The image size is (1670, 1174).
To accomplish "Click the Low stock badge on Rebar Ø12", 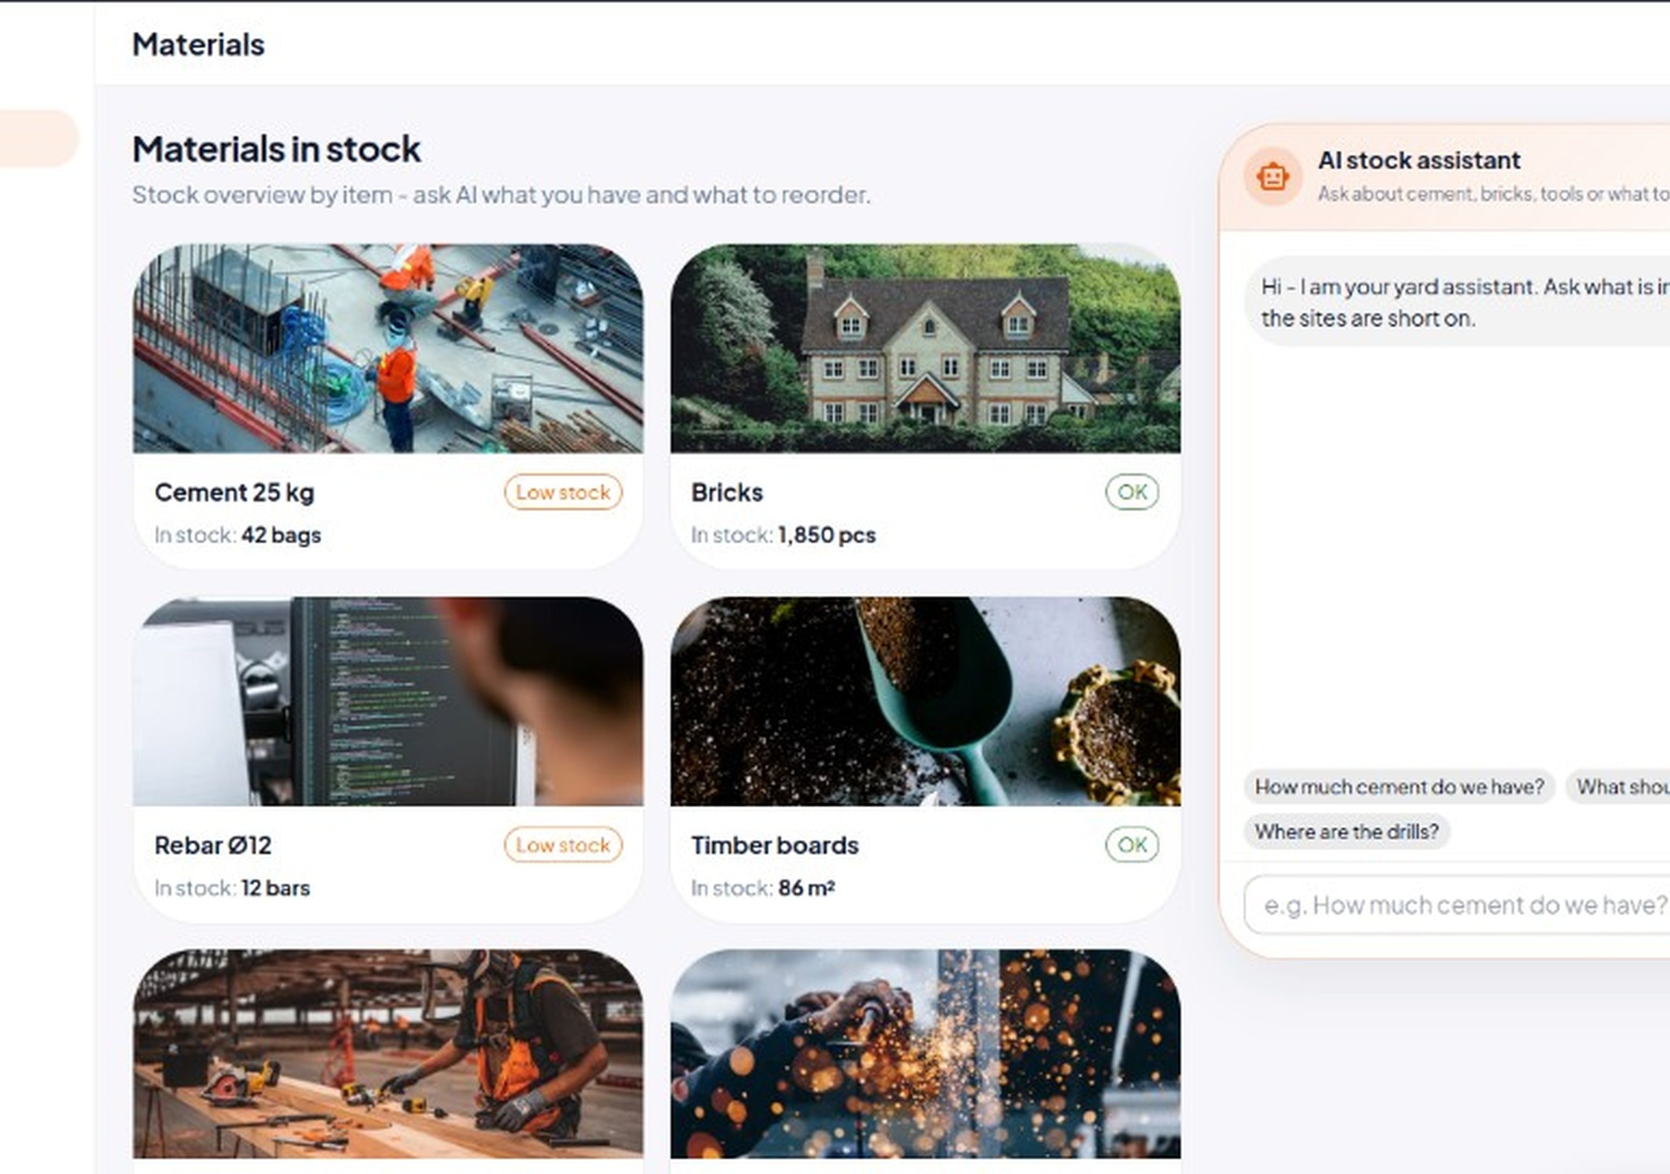I will click(x=563, y=845).
